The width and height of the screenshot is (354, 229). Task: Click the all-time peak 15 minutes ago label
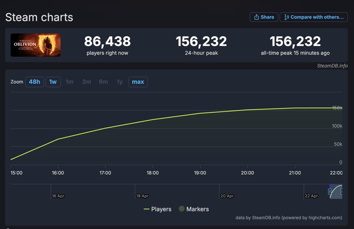(x=295, y=53)
